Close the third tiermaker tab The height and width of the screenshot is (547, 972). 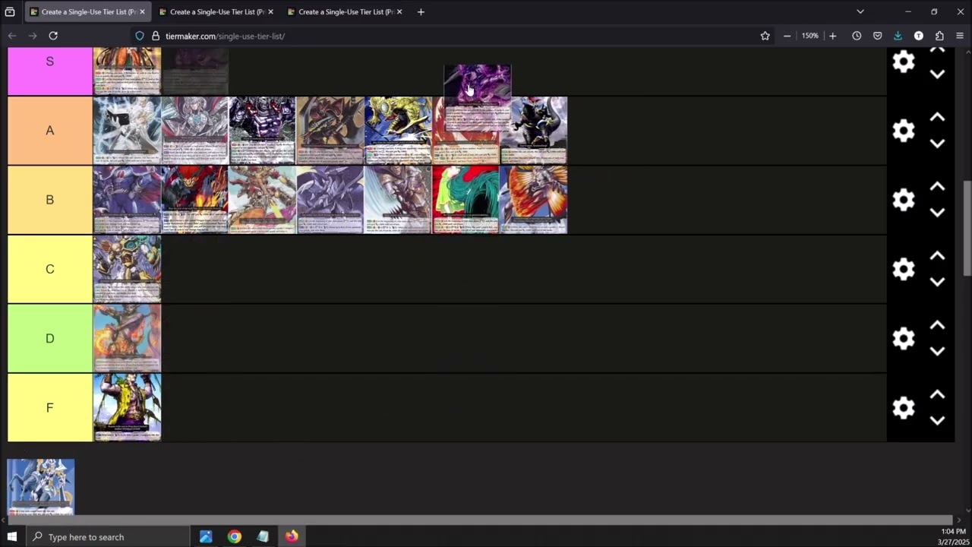click(399, 11)
